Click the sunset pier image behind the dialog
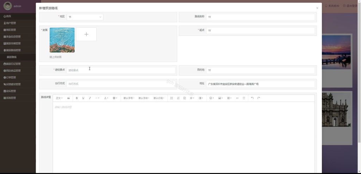The width and height of the screenshot is (361, 174). pos(336,52)
